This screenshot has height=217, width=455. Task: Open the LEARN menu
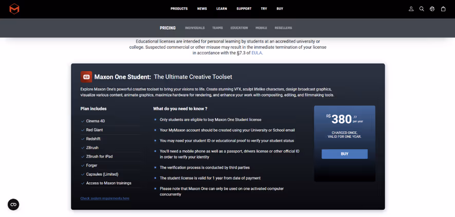pyautogui.click(x=222, y=9)
